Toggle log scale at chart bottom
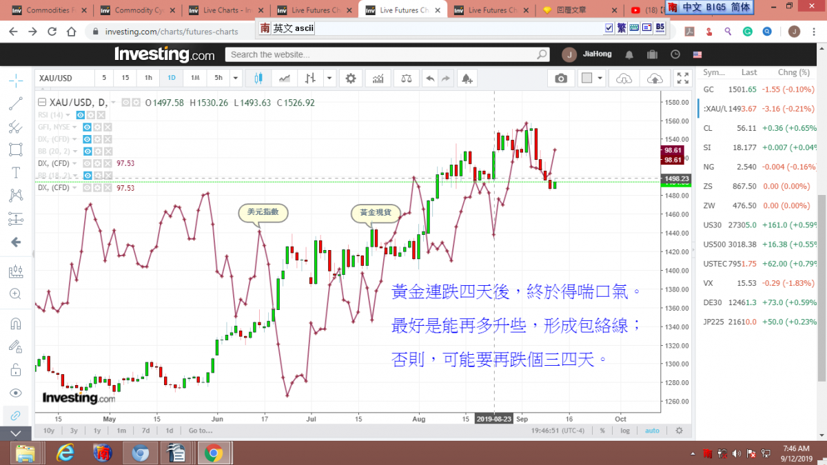The image size is (827, 465). (x=625, y=431)
